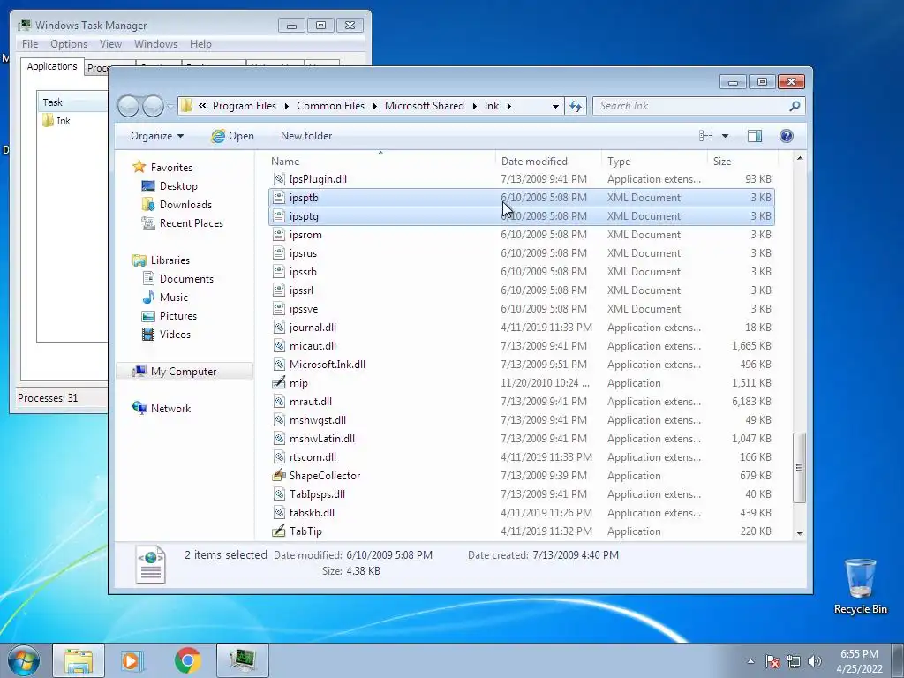Expand the breadcrumb arrow after Common Files
The image size is (904, 678).
[x=374, y=106]
